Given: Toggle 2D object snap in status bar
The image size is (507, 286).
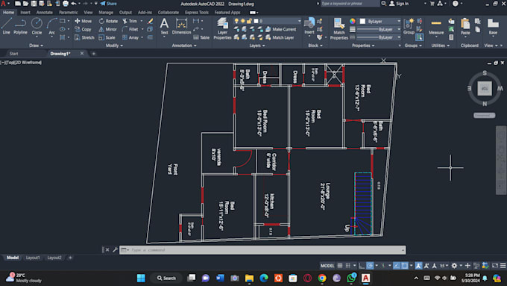Looking at the screenshot, I should point(405,266).
